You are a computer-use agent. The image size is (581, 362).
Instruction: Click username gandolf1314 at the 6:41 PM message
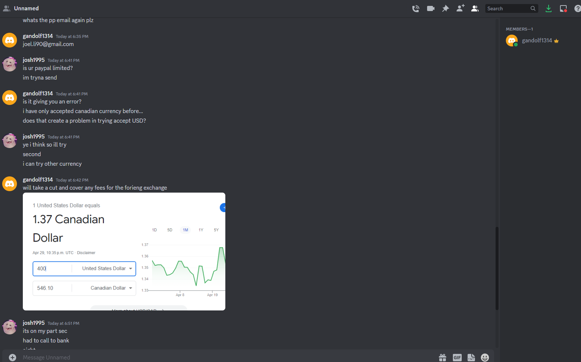pyautogui.click(x=38, y=94)
